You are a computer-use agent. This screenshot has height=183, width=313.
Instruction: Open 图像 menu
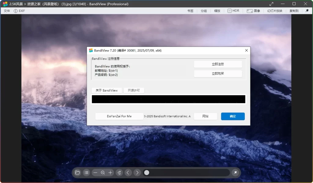coord(253,11)
